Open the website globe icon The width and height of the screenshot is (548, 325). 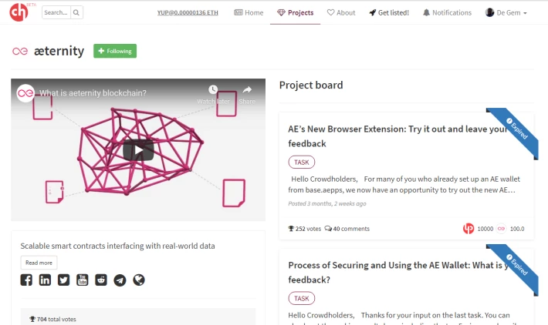pyautogui.click(x=139, y=280)
